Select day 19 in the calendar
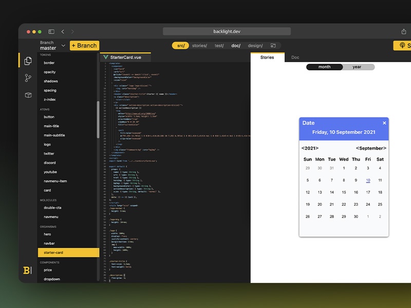 [308, 204]
